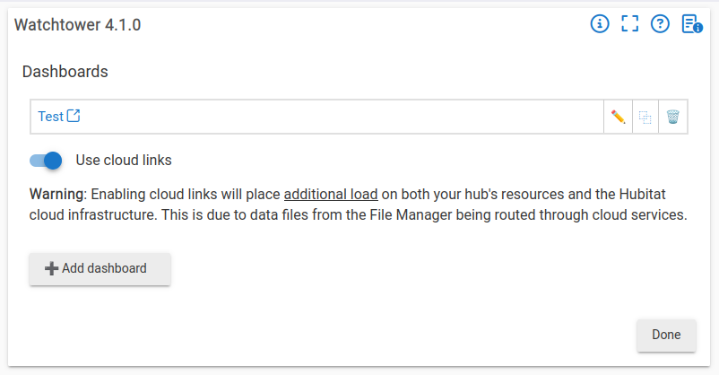This screenshot has height=375, width=719.
Task: Click the underlined "additional load" text
Action: click(x=331, y=194)
